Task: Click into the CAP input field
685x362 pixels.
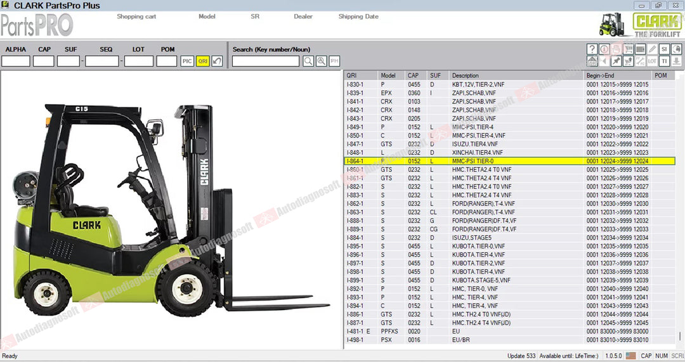Action: tap(44, 61)
